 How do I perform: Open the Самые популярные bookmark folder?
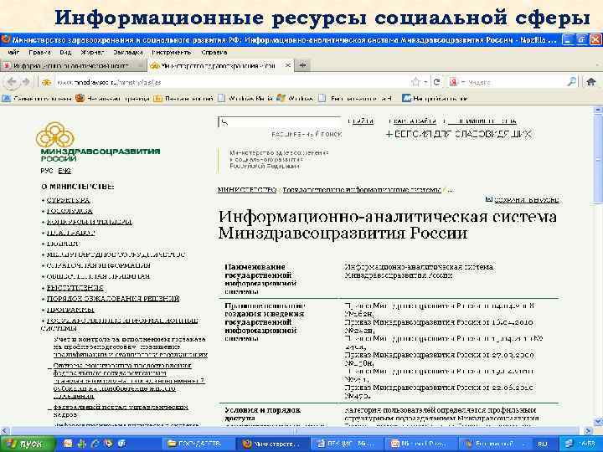pyautogui.click(x=37, y=99)
